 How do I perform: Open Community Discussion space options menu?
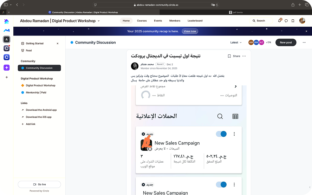click(x=304, y=43)
